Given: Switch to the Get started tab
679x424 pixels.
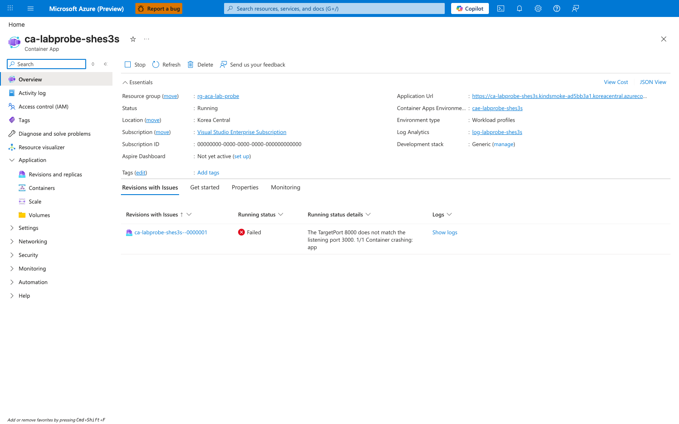Looking at the screenshot, I should coord(205,187).
